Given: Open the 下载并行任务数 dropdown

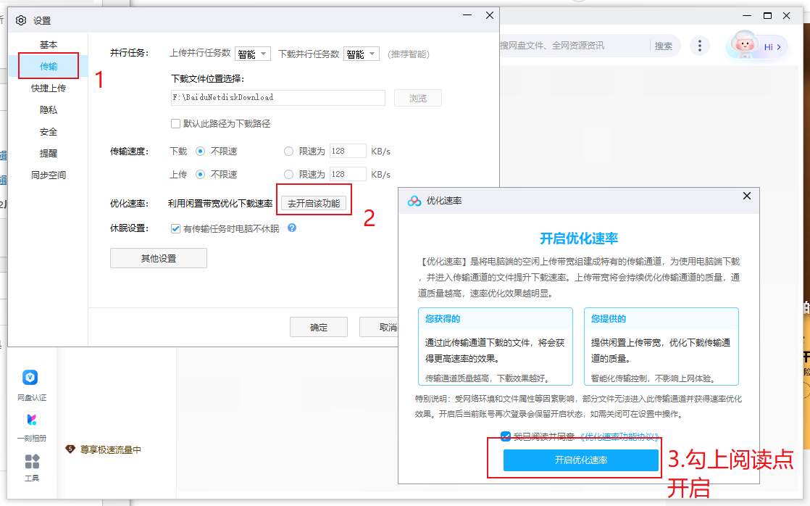Looking at the screenshot, I should click(x=361, y=54).
